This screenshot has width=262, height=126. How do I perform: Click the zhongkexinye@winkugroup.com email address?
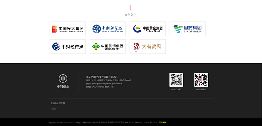(x=107, y=84)
